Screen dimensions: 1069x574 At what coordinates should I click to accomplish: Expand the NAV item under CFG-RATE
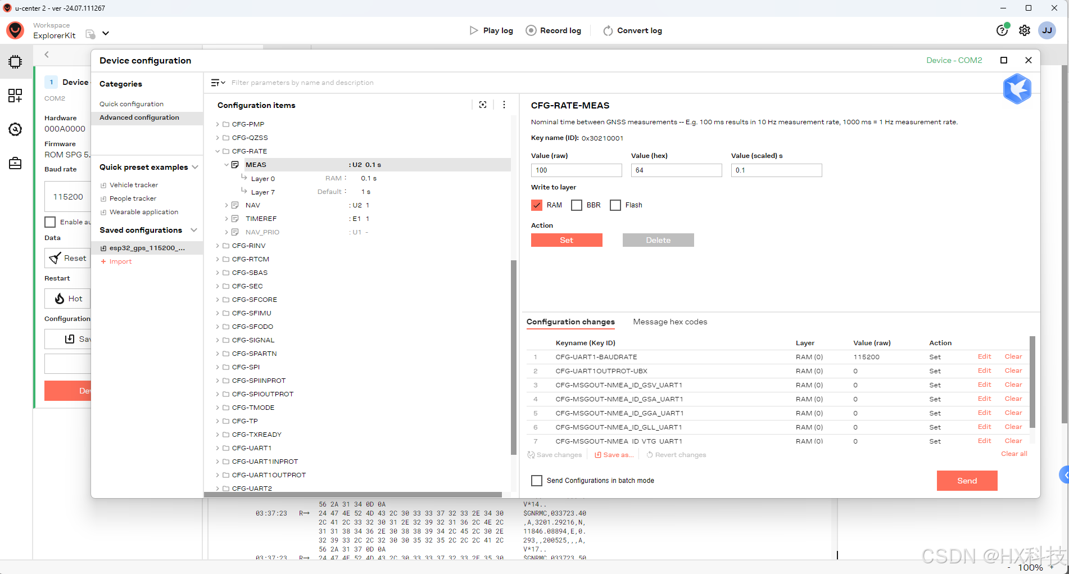(227, 205)
